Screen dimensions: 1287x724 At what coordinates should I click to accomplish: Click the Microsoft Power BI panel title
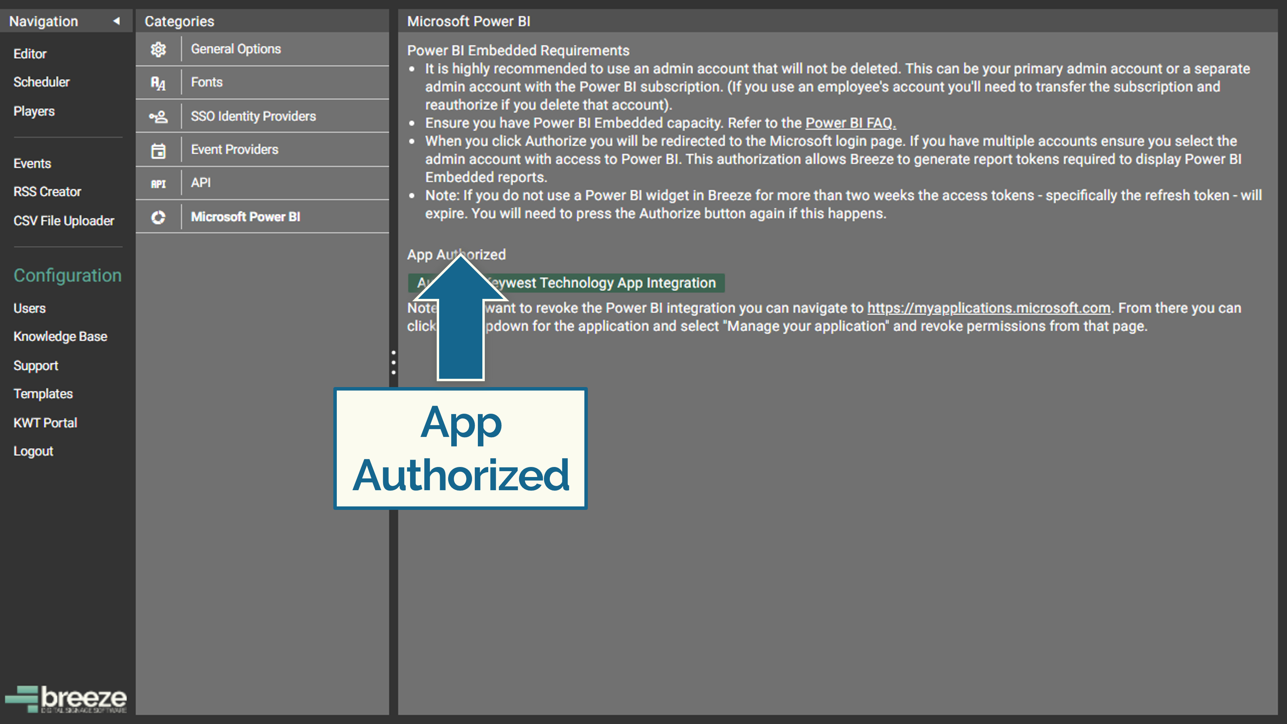click(469, 21)
